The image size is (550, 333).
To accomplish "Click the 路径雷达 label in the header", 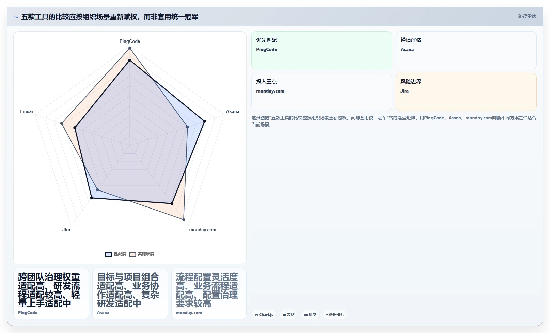I will click(527, 16).
